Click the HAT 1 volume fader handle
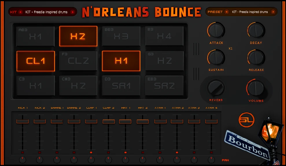The image size is (286, 166). (125, 121)
